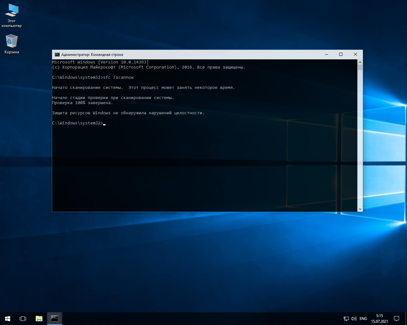Click the console vertical scrollbar thumb
Viewport: 407px width, 325px height.
point(360,67)
